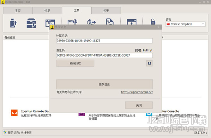
Task: Click the Iperius Console title text
Action: (170, 111)
